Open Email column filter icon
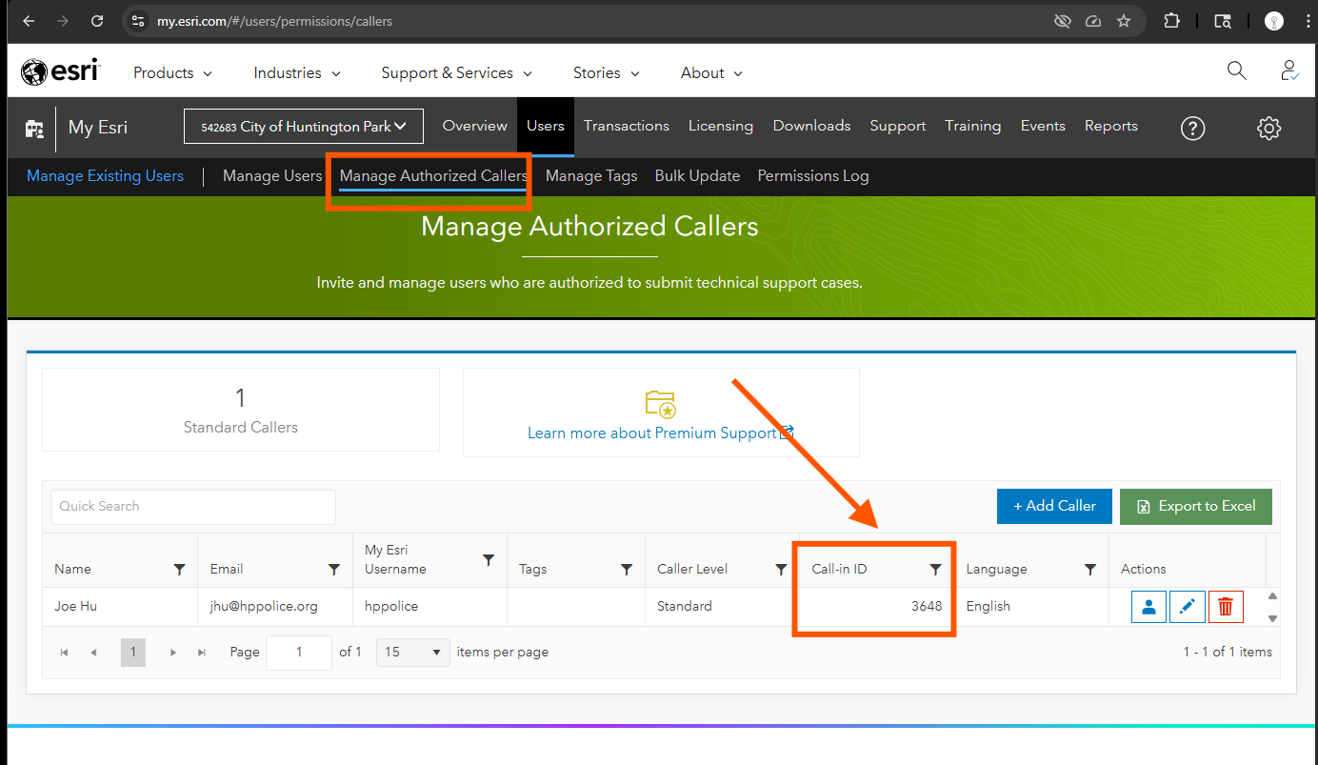This screenshot has height=765, width=1318. (334, 569)
